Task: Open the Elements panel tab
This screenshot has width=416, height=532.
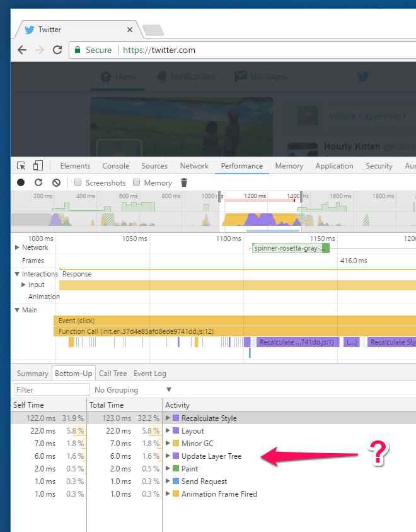Action: click(75, 166)
